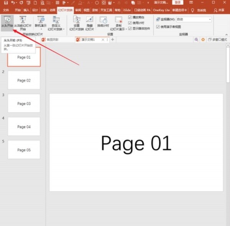Switch to the 帮助 Help tab
This screenshot has width=230, height=226.
[118, 10]
